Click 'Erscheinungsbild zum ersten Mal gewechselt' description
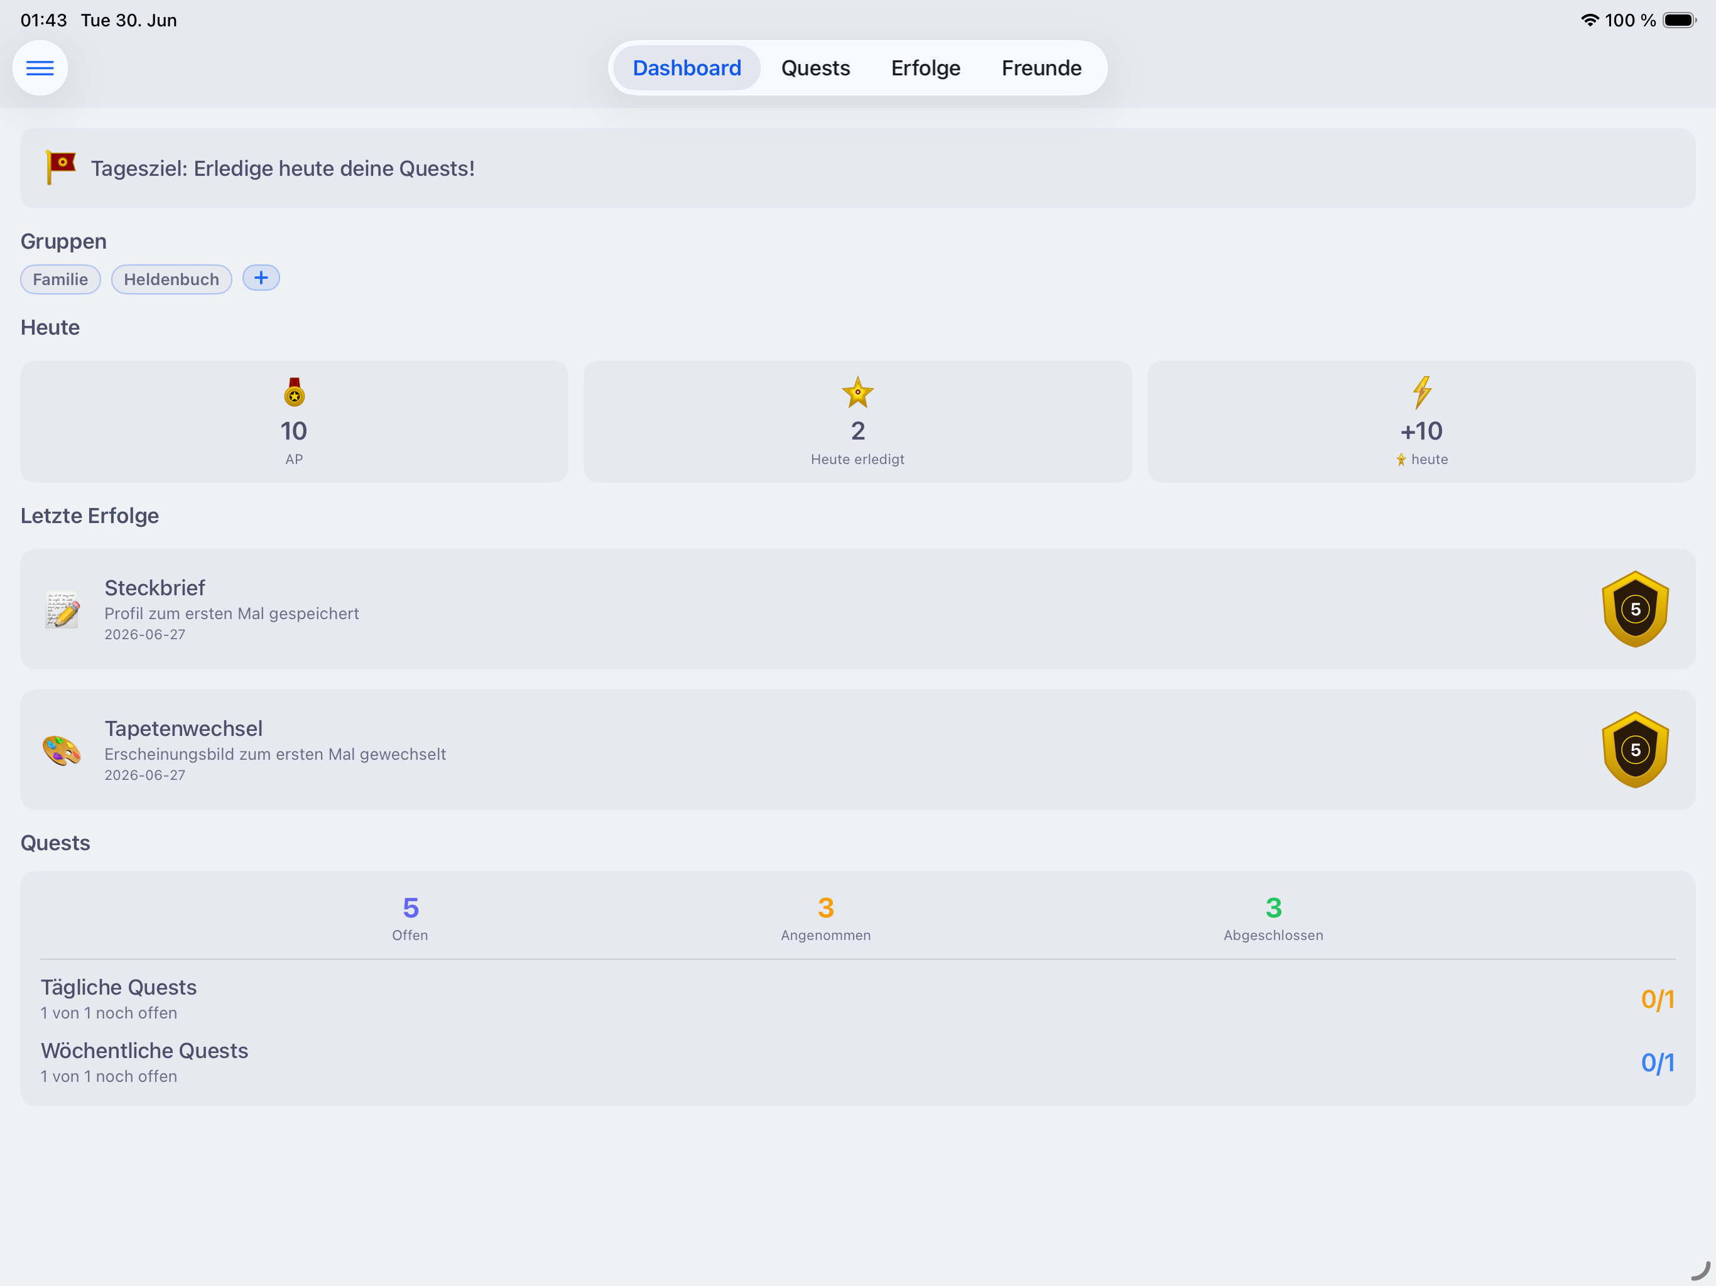The image size is (1716, 1286). pyautogui.click(x=274, y=754)
